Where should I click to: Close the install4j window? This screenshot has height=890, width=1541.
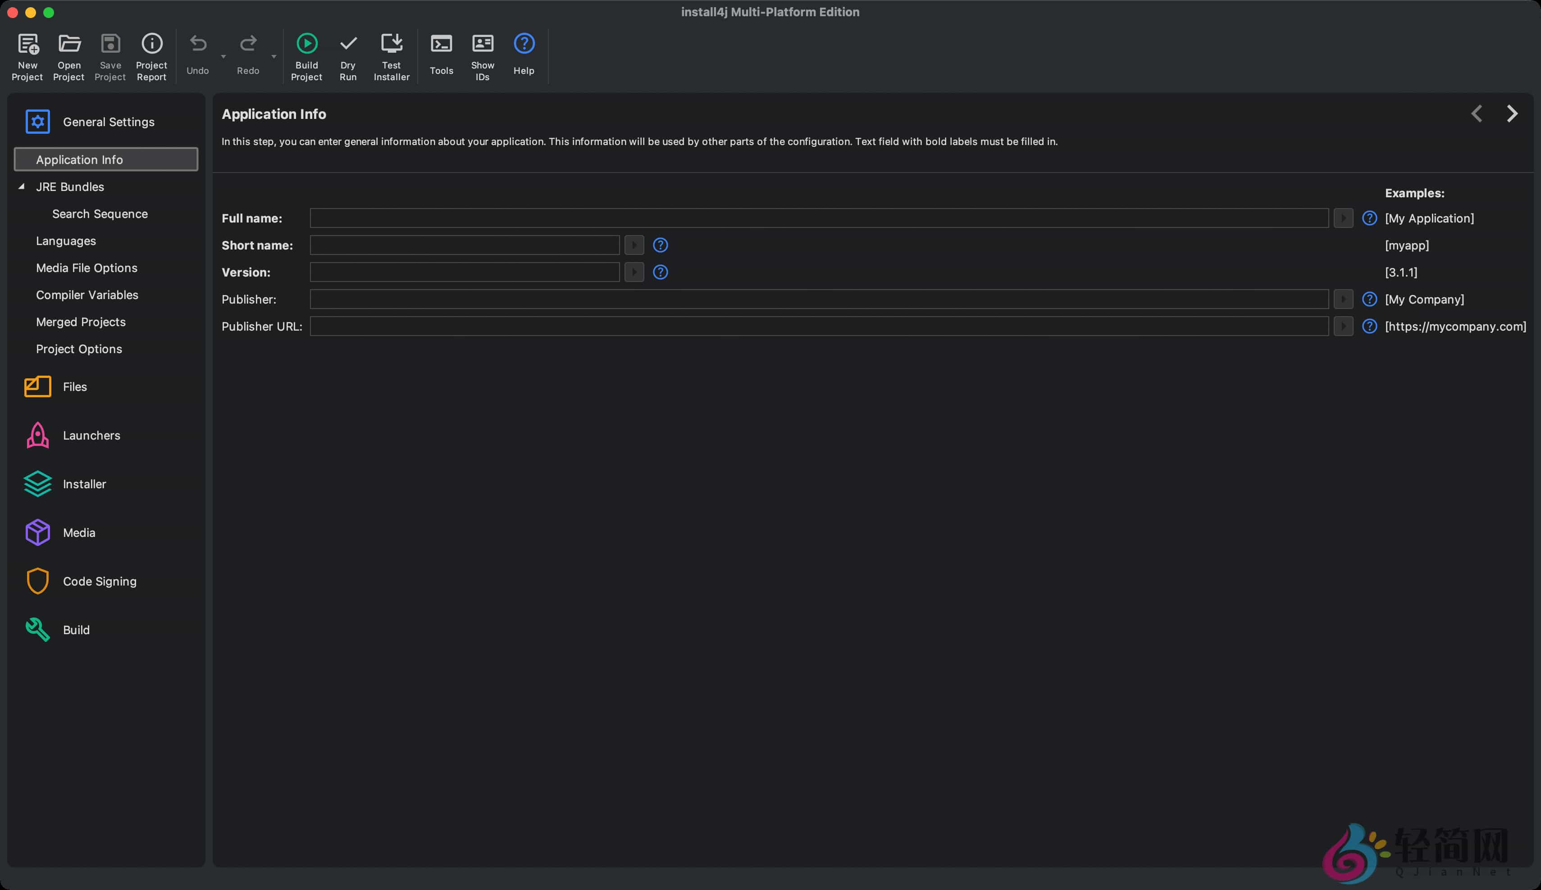pyautogui.click(x=12, y=12)
